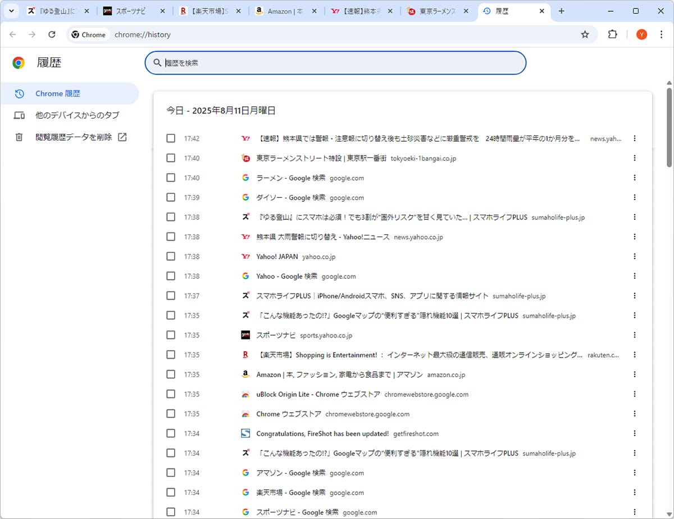Screen dimensions: 674x519
Task: Switch to the 『ゆる登山』 tab
Action: point(58,11)
